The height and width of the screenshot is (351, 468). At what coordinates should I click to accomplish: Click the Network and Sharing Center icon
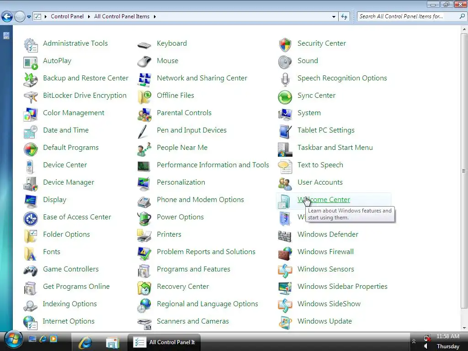[x=144, y=80]
